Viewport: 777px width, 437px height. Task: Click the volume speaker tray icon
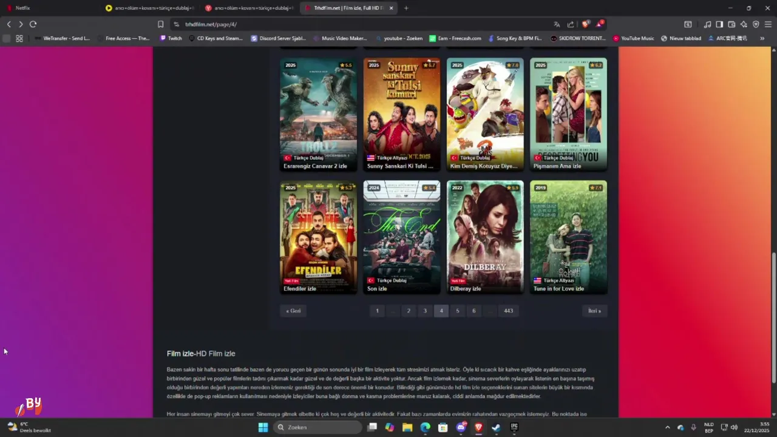pyautogui.click(x=735, y=427)
